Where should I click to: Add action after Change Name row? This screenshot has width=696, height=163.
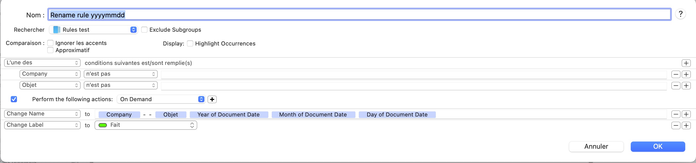(x=686, y=114)
